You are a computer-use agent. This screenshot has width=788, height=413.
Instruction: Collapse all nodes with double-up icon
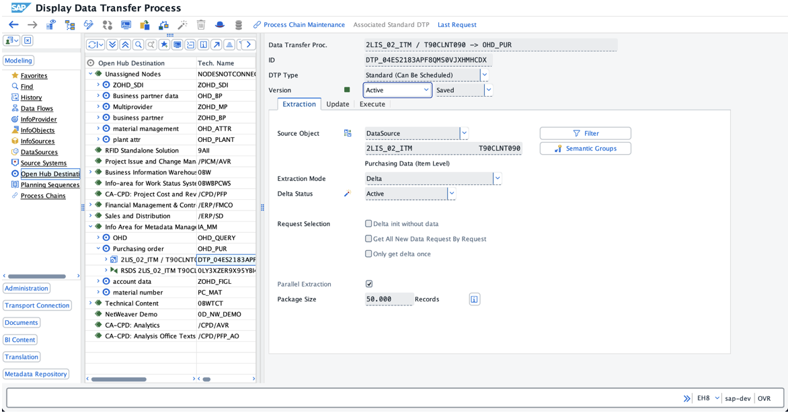[126, 45]
